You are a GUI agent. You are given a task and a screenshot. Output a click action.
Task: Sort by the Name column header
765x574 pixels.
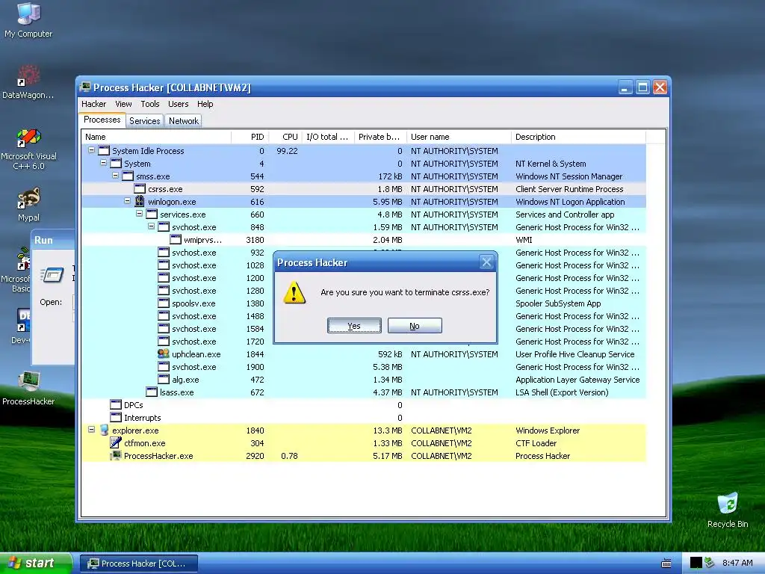(x=156, y=137)
